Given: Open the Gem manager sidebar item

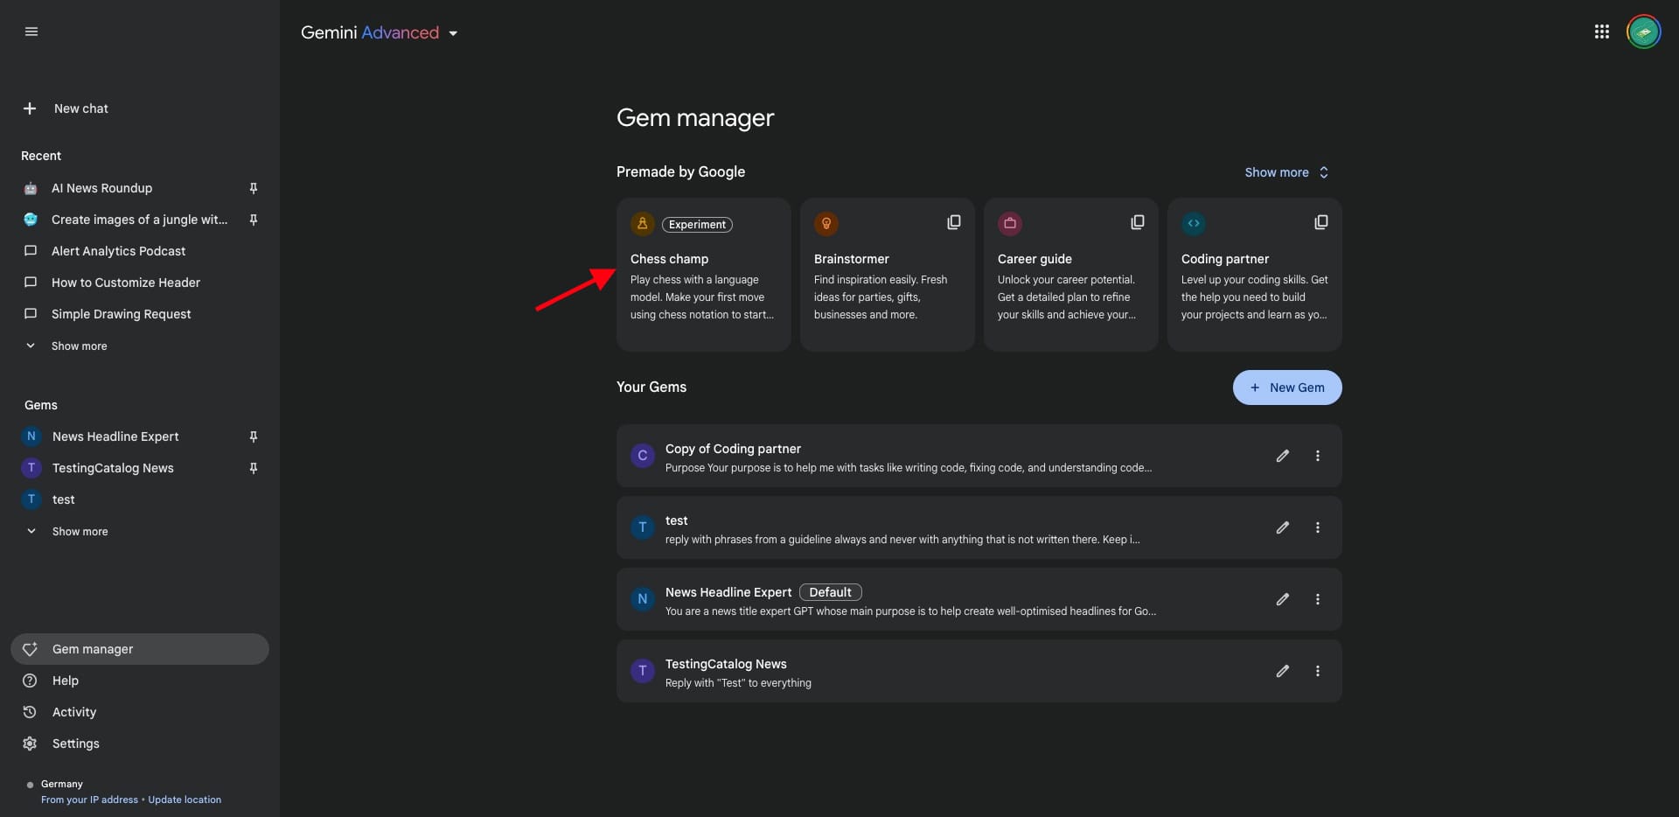Looking at the screenshot, I should coord(140,649).
